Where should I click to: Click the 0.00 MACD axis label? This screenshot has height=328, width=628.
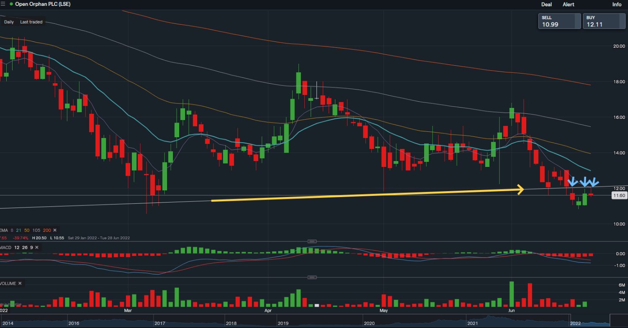pyautogui.click(x=620, y=254)
